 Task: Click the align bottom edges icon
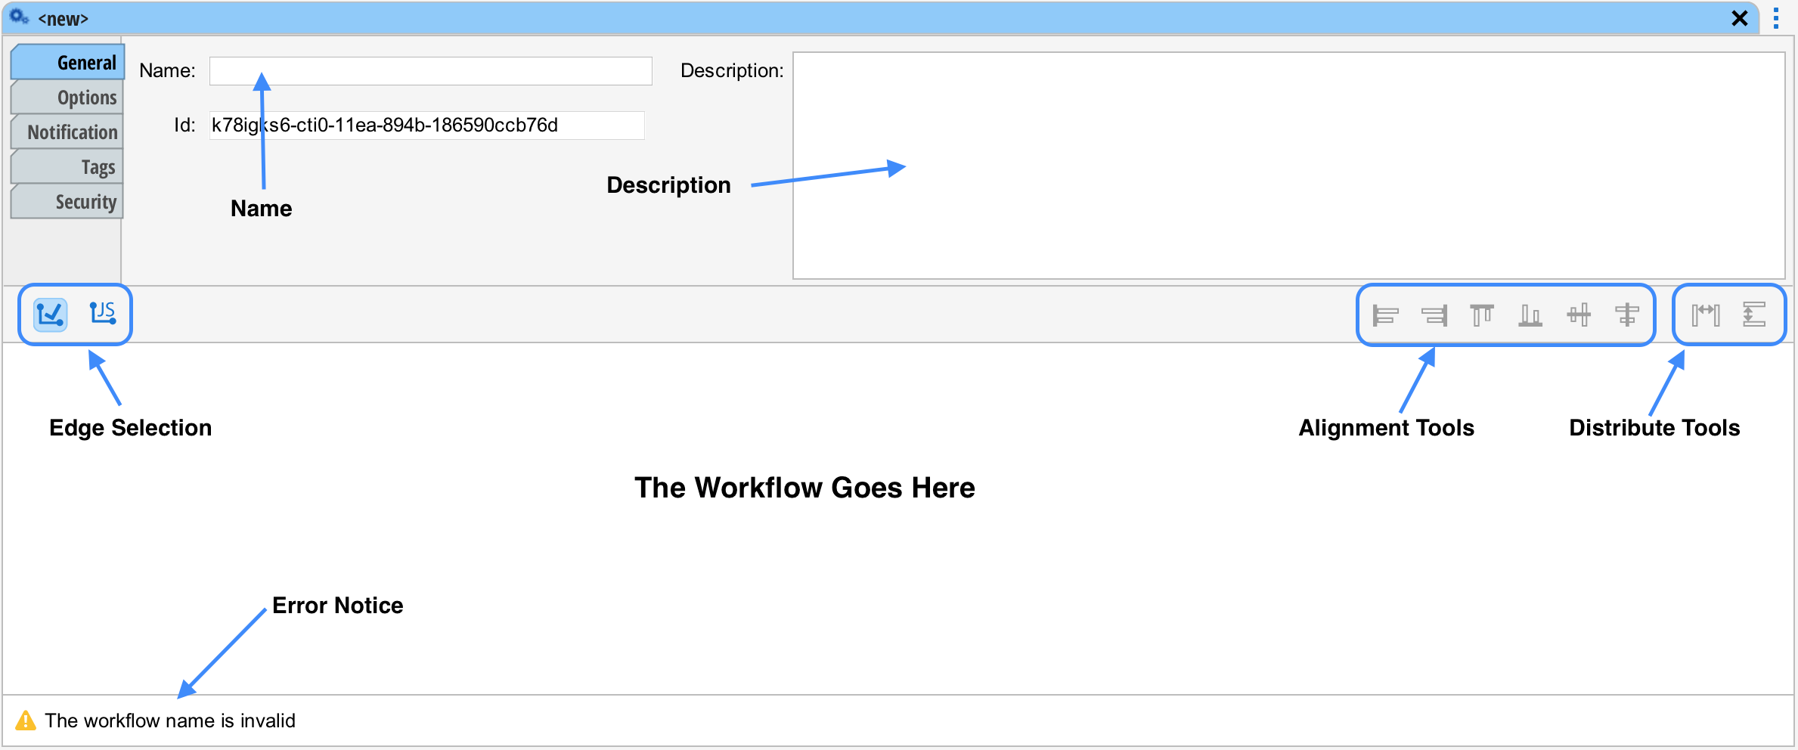[x=1530, y=315]
